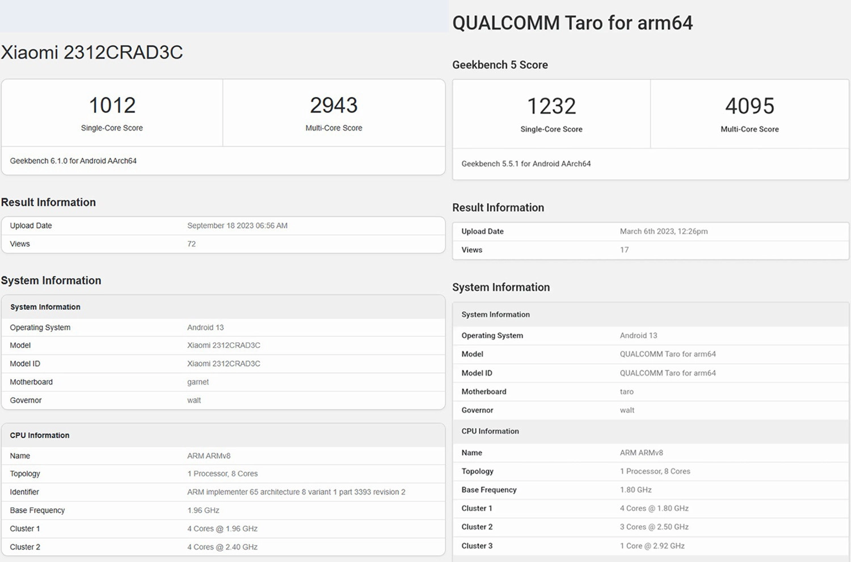Select the 1232 single-core score
851x562 pixels.
tap(551, 106)
